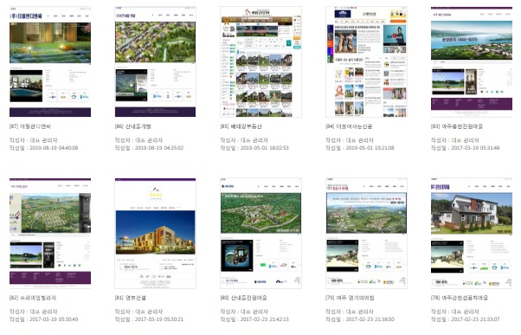Open the website thumbnail for entry [85]
The width and height of the screenshot is (521, 335).
pyautogui.click(x=260, y=61)
